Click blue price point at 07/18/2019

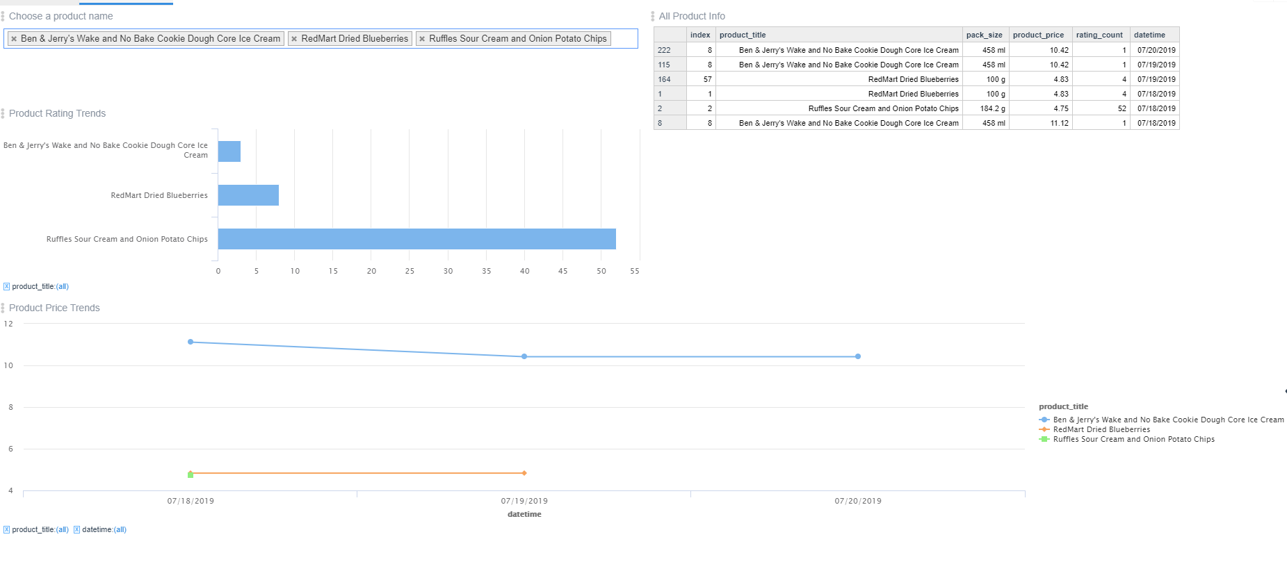pos(191,342)
